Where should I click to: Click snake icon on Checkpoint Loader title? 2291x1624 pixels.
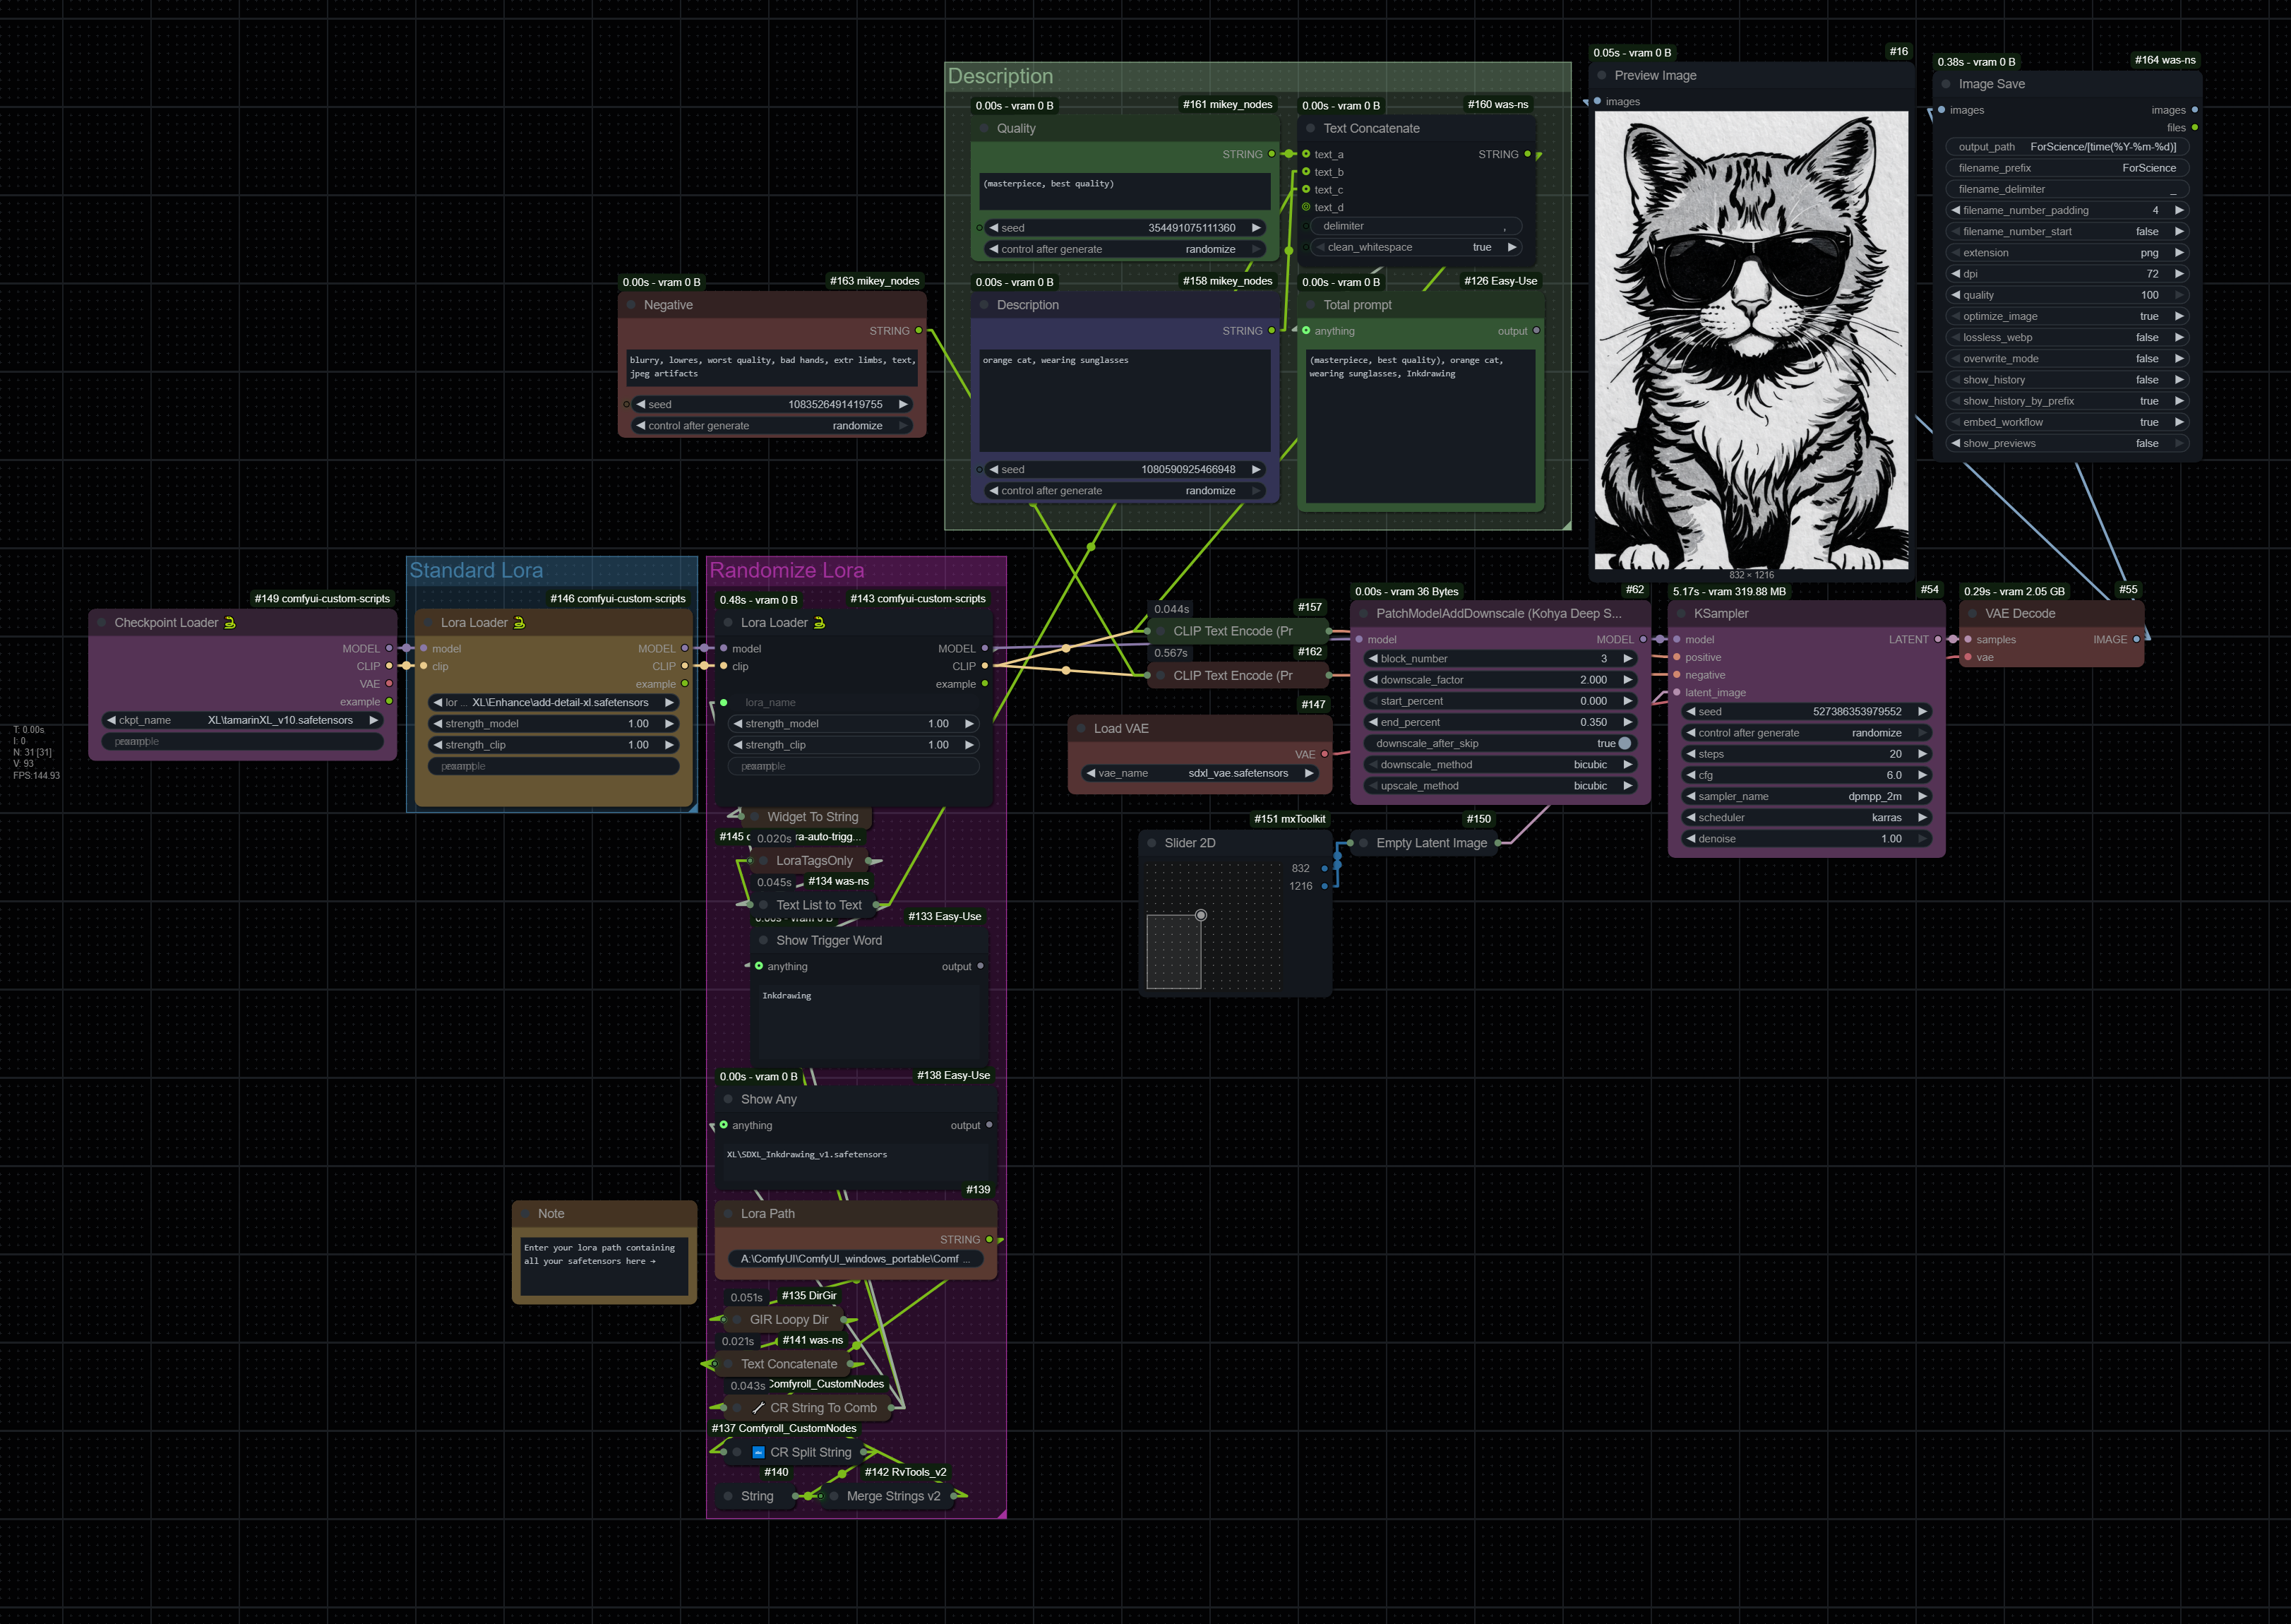point(230,622)
